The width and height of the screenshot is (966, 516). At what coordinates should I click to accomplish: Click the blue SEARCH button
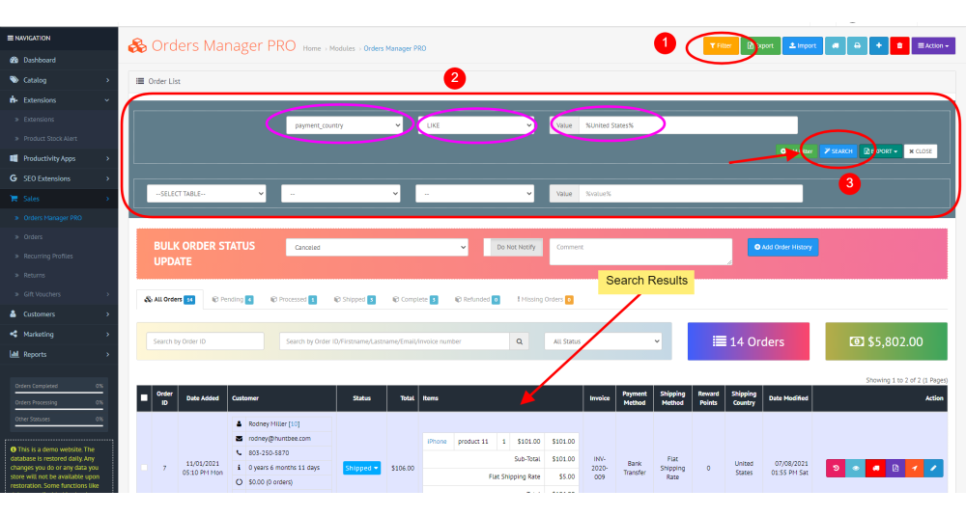coord(838,151)
